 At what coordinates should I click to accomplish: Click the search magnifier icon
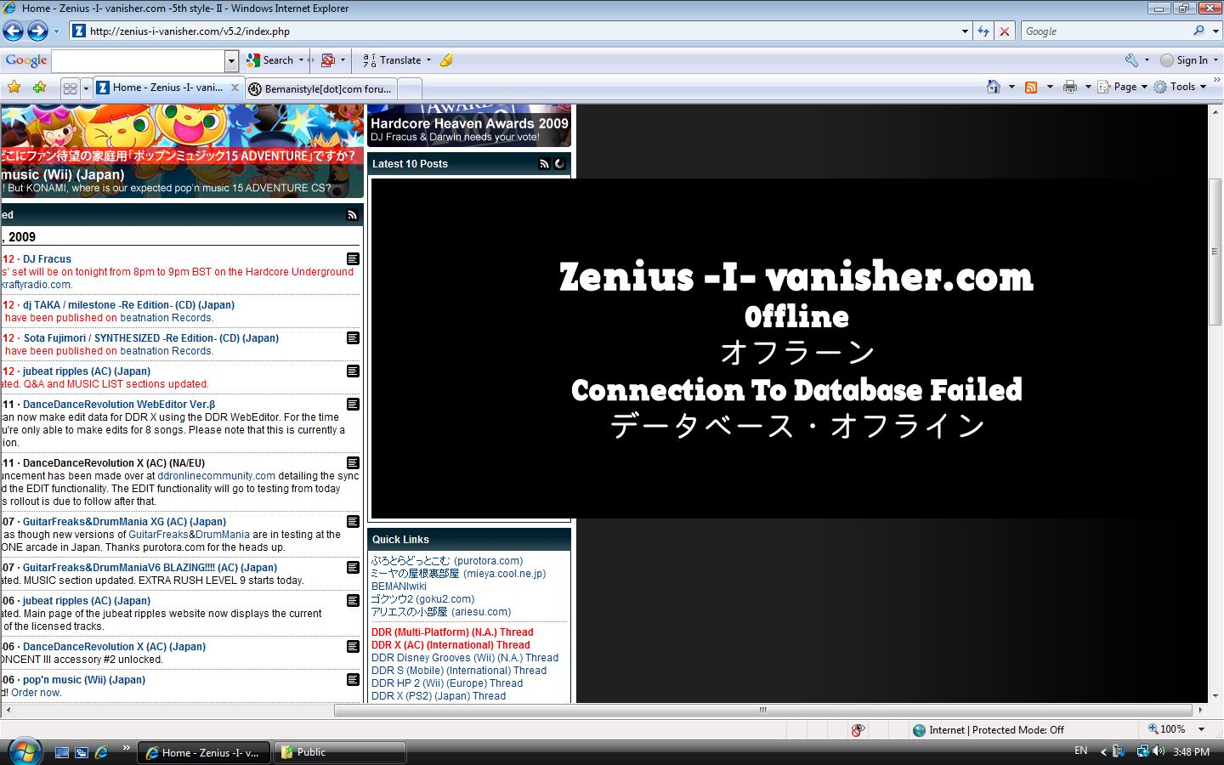coord(1198,31)
